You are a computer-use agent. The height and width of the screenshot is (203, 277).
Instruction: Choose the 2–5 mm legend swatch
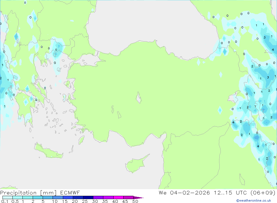click(x=38, y=197)
